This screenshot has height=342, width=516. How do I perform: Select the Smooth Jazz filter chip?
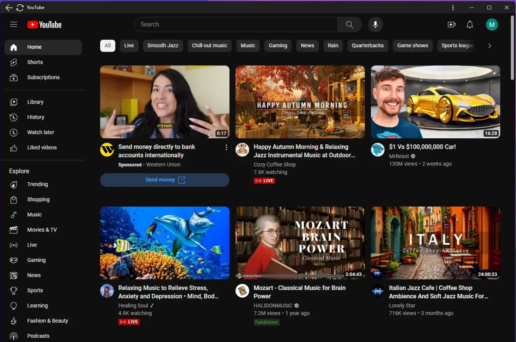click(163, 46)
